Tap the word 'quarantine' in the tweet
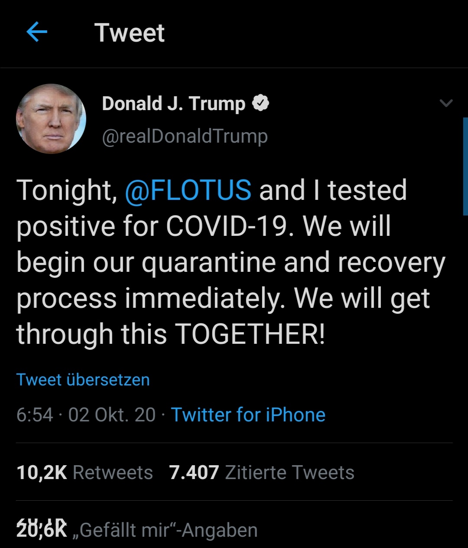 tap(209, 263)
